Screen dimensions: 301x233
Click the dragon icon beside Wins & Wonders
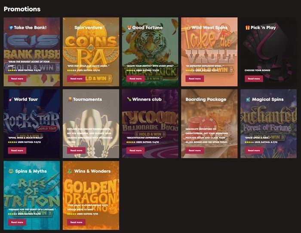70,171
